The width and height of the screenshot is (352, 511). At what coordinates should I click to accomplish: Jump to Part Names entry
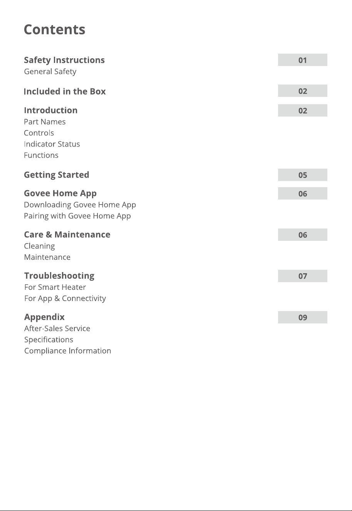click(x=45, y=122)
